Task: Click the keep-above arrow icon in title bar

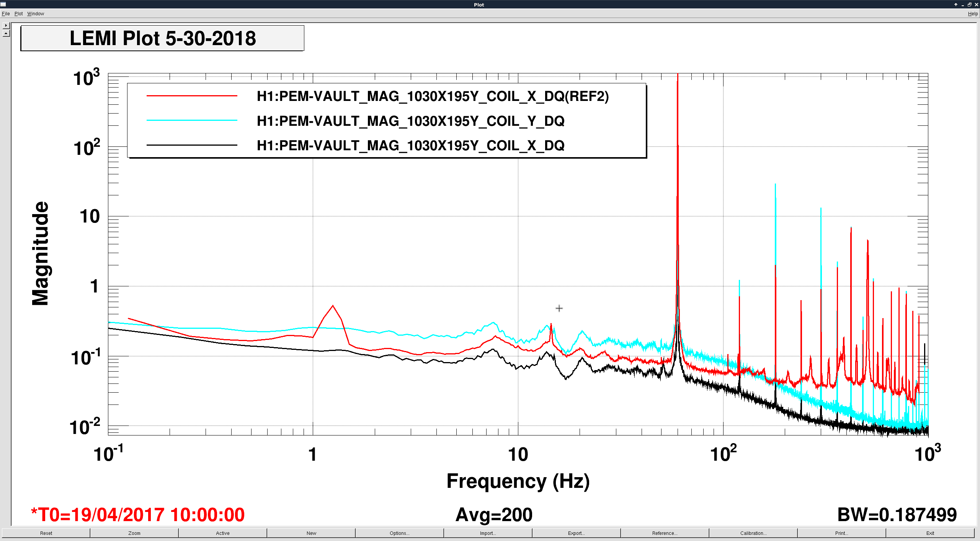Action: click(x=956, y=5)
